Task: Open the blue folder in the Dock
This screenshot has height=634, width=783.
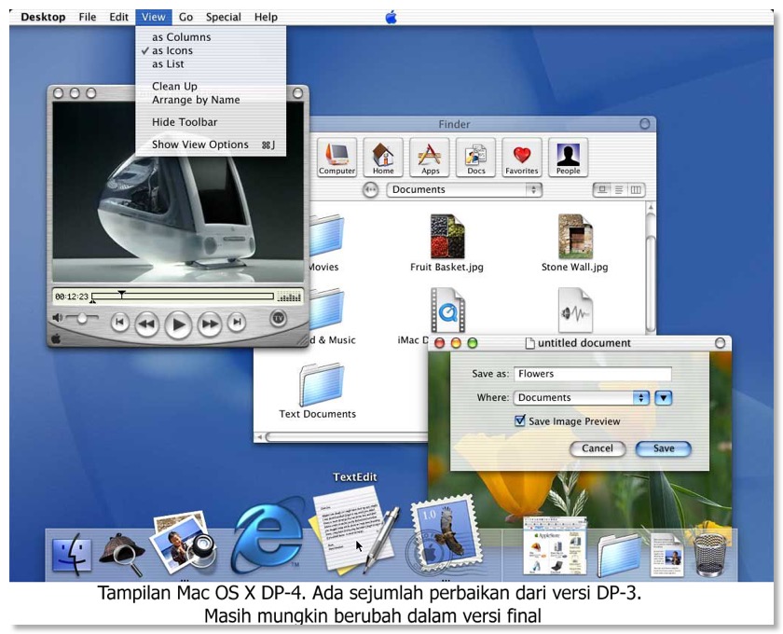Action: [x=619, y=555]
